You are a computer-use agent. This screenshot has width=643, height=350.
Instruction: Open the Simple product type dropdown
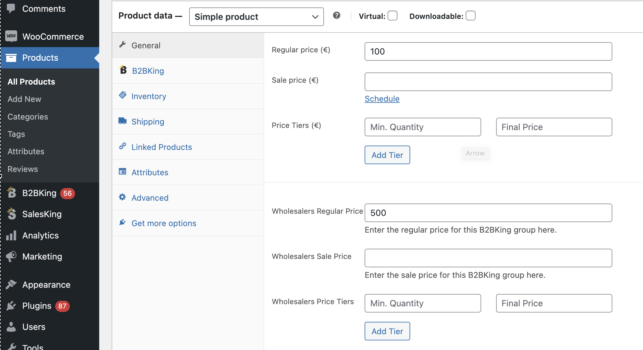coord(256,17)
